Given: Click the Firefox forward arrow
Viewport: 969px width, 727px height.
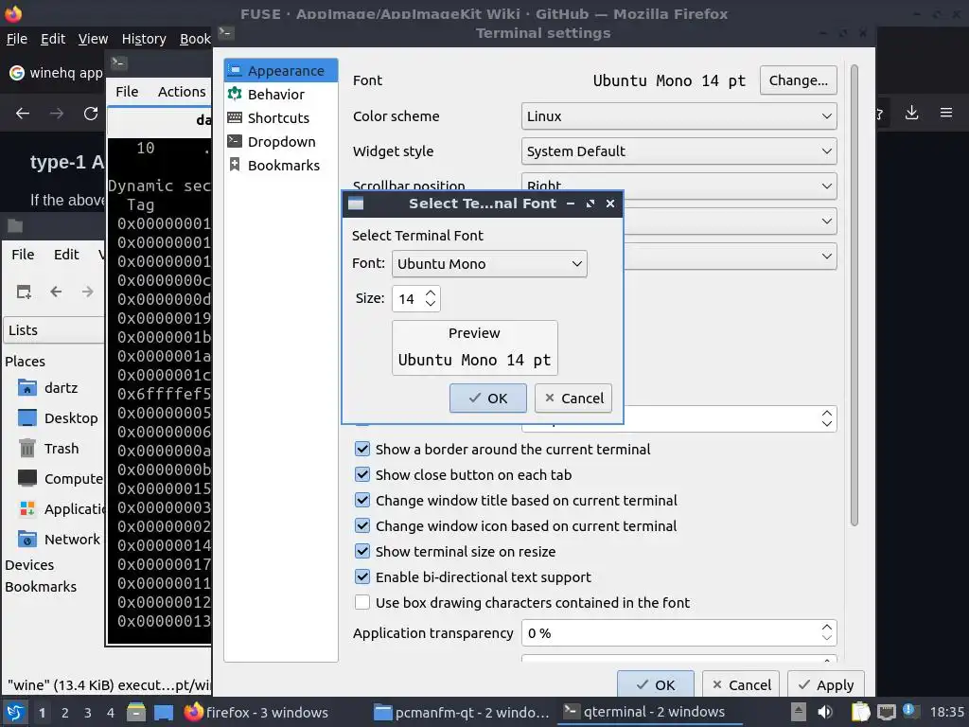Looking at the screenshot, I should 57,114.
